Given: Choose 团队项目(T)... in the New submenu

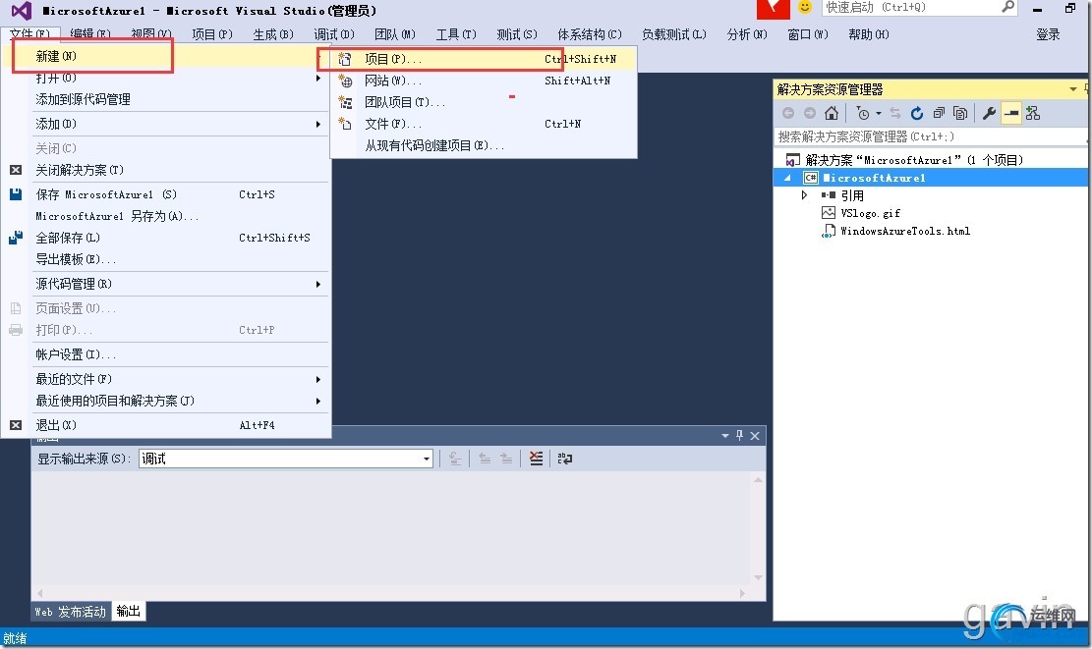Looking at the screenshot, I should pos(484,102).
